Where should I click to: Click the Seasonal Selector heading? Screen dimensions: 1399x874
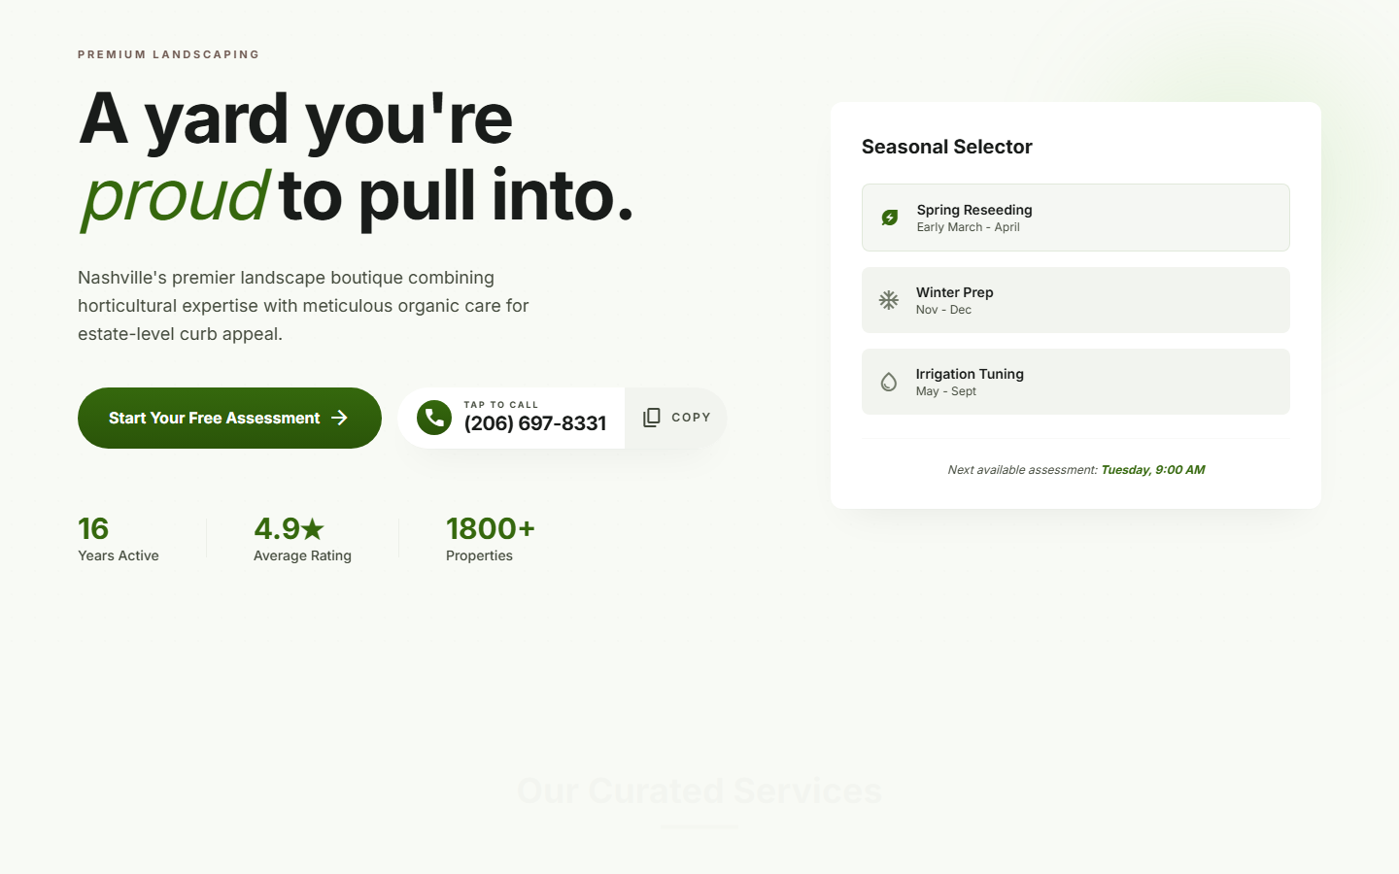click(946, 147)
